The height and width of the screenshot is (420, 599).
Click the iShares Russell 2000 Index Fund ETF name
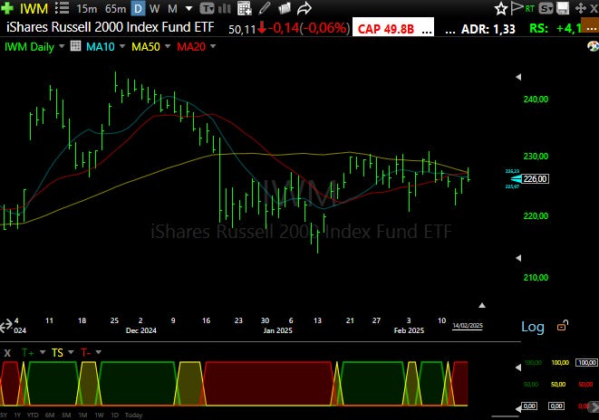point(111,27)
